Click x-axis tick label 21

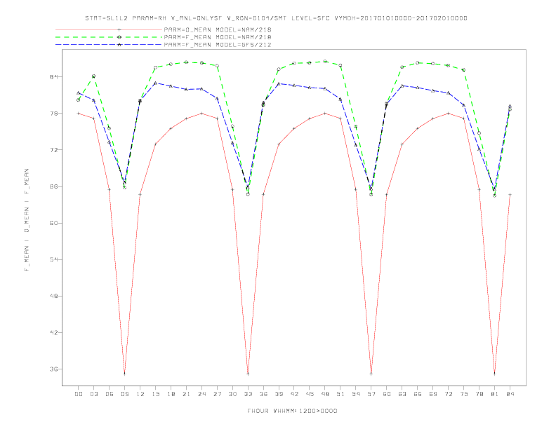[186, 394]
